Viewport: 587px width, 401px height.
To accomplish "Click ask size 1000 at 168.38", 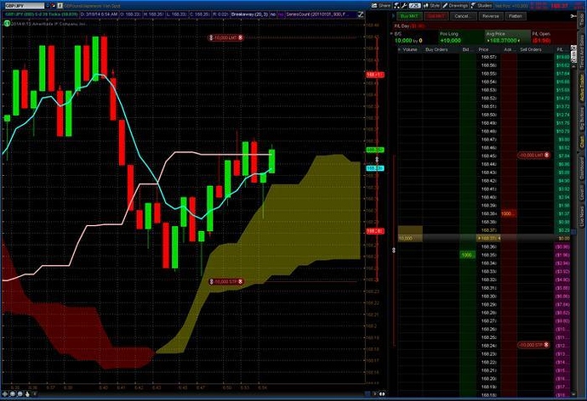I will [x=507, y=213].
